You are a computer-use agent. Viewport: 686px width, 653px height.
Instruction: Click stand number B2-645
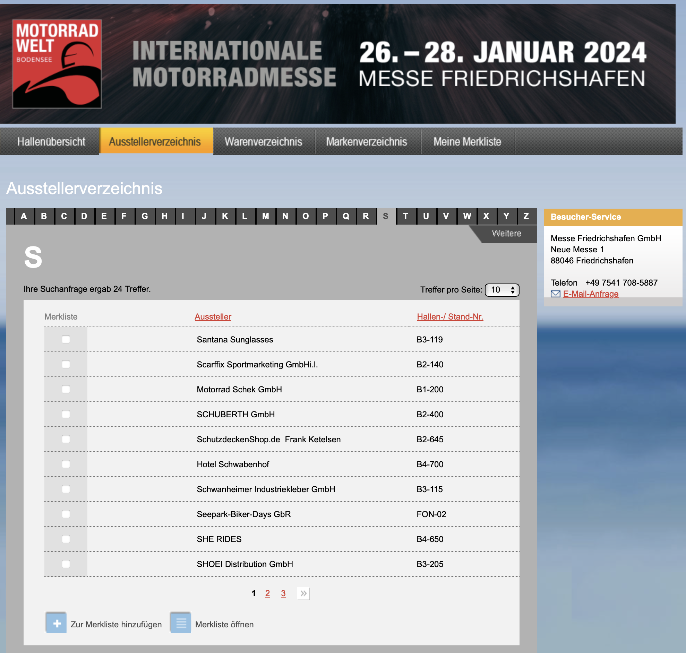click(x=430, y=439)
